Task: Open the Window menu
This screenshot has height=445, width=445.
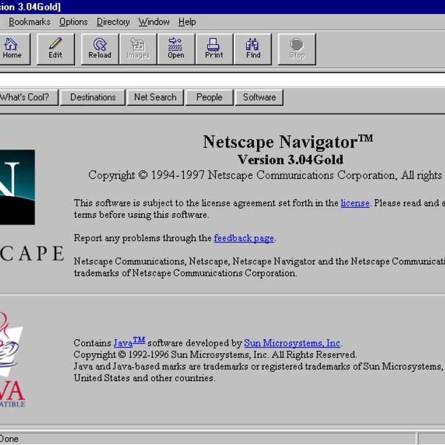Action: pyautogui.click(x=154, y=22)
